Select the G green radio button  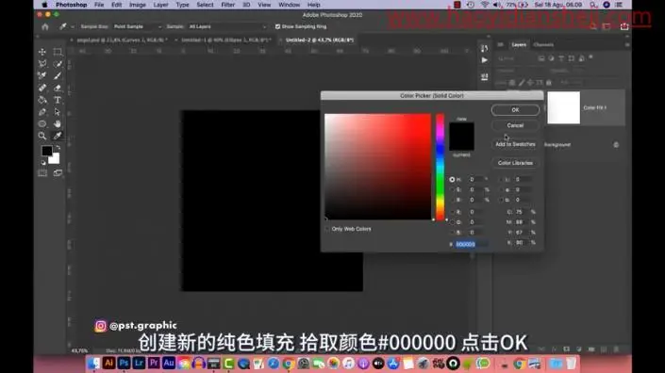(452, 222)
